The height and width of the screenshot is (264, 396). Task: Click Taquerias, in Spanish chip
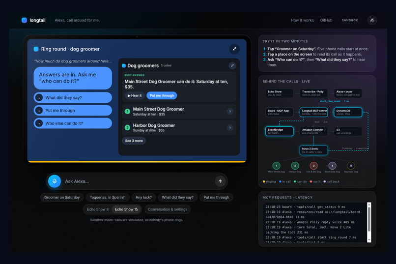pos(108,197)
